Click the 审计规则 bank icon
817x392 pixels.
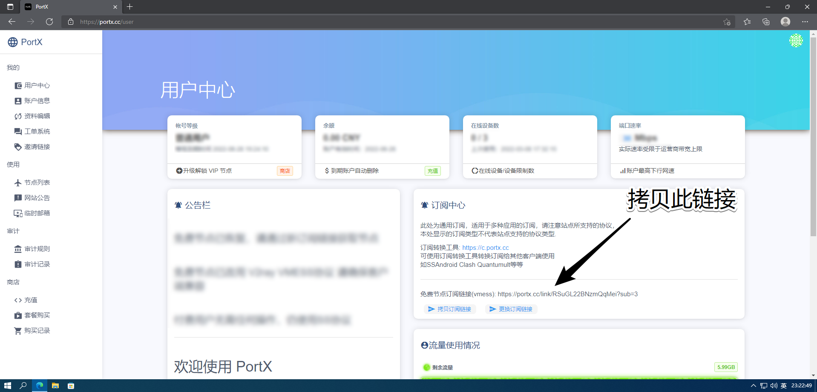point(18,249)
